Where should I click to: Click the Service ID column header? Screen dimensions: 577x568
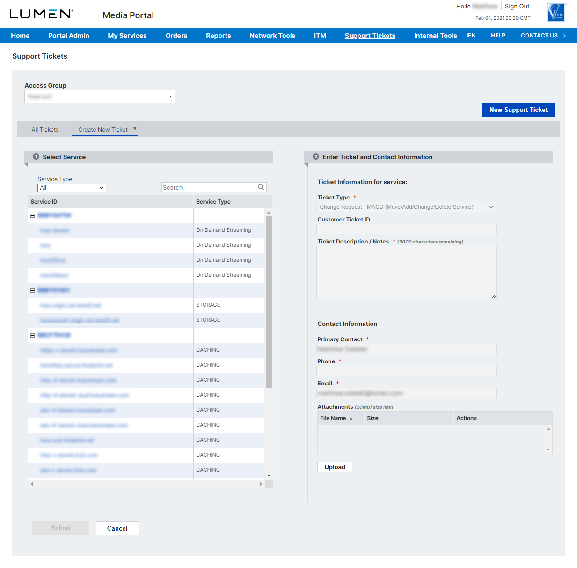(x=110, y=202)
